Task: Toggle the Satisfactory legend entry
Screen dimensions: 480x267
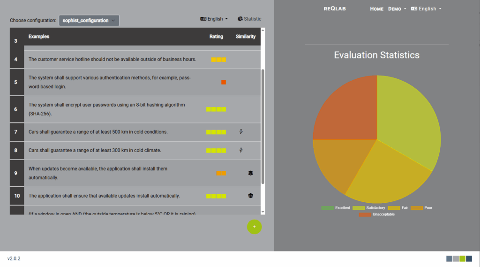Action: pos(368,208)
